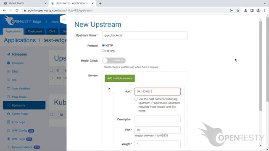This screenshot has width=269, height=151.
Task: Open the Releases sidebar link
Action: [19, 54]
